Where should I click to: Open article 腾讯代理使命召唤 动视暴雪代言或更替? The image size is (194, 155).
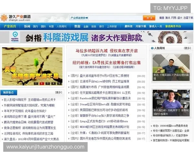tap(28, 122)
